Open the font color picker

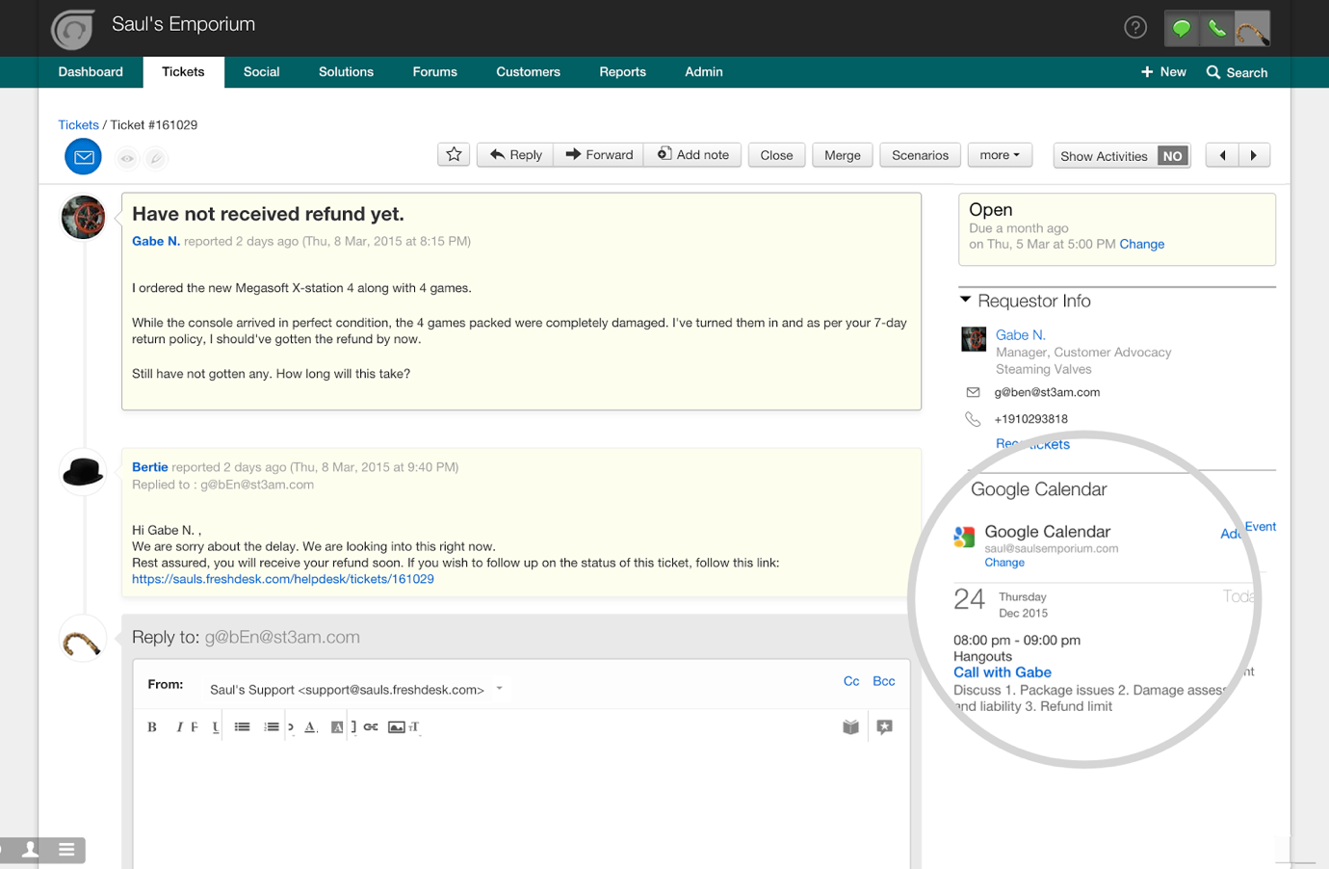(310, 727)
